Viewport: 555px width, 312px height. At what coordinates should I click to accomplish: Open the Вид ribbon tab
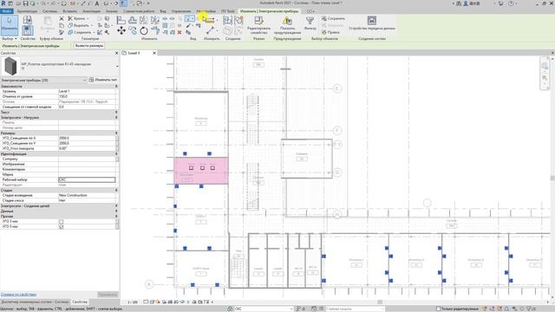pyautogui.click(x=163, y=11)
